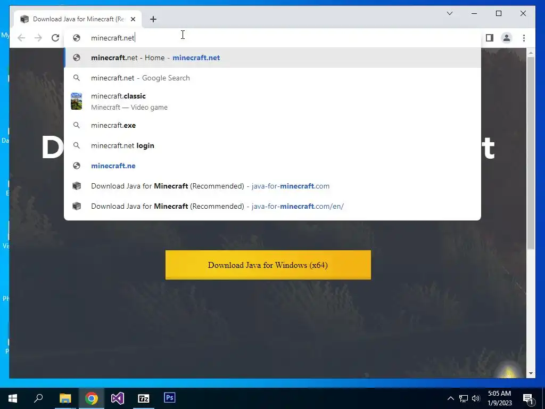Select the Download Java for Minecraft tab
The width and height of the screenshot is (545, 409).
tap(78, 19)
